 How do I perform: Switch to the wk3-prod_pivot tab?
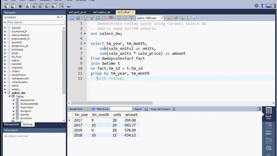click(77, 12)
